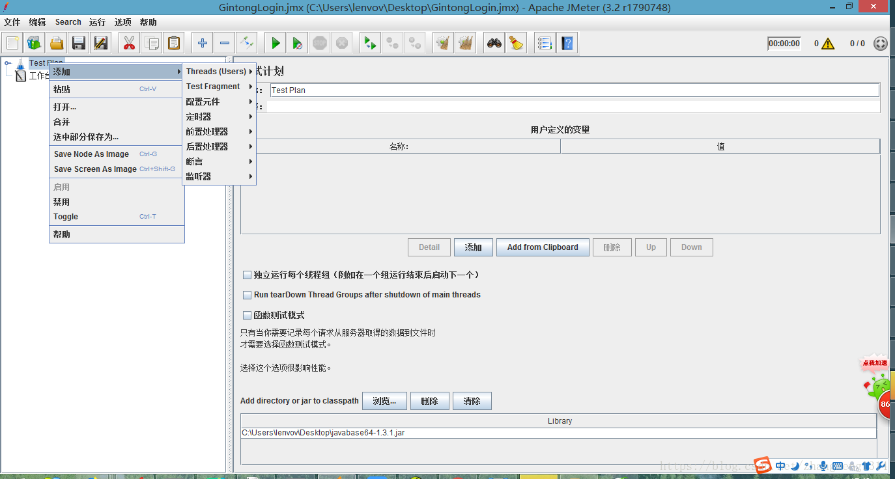Click the New test plan toolbar icon
Viewport: 895px width, 479px height.
[x=12, y=44]
